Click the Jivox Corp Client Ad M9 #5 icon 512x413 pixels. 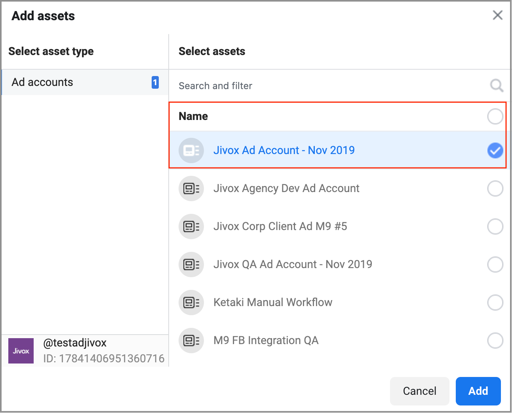click(x=191, y=226)
